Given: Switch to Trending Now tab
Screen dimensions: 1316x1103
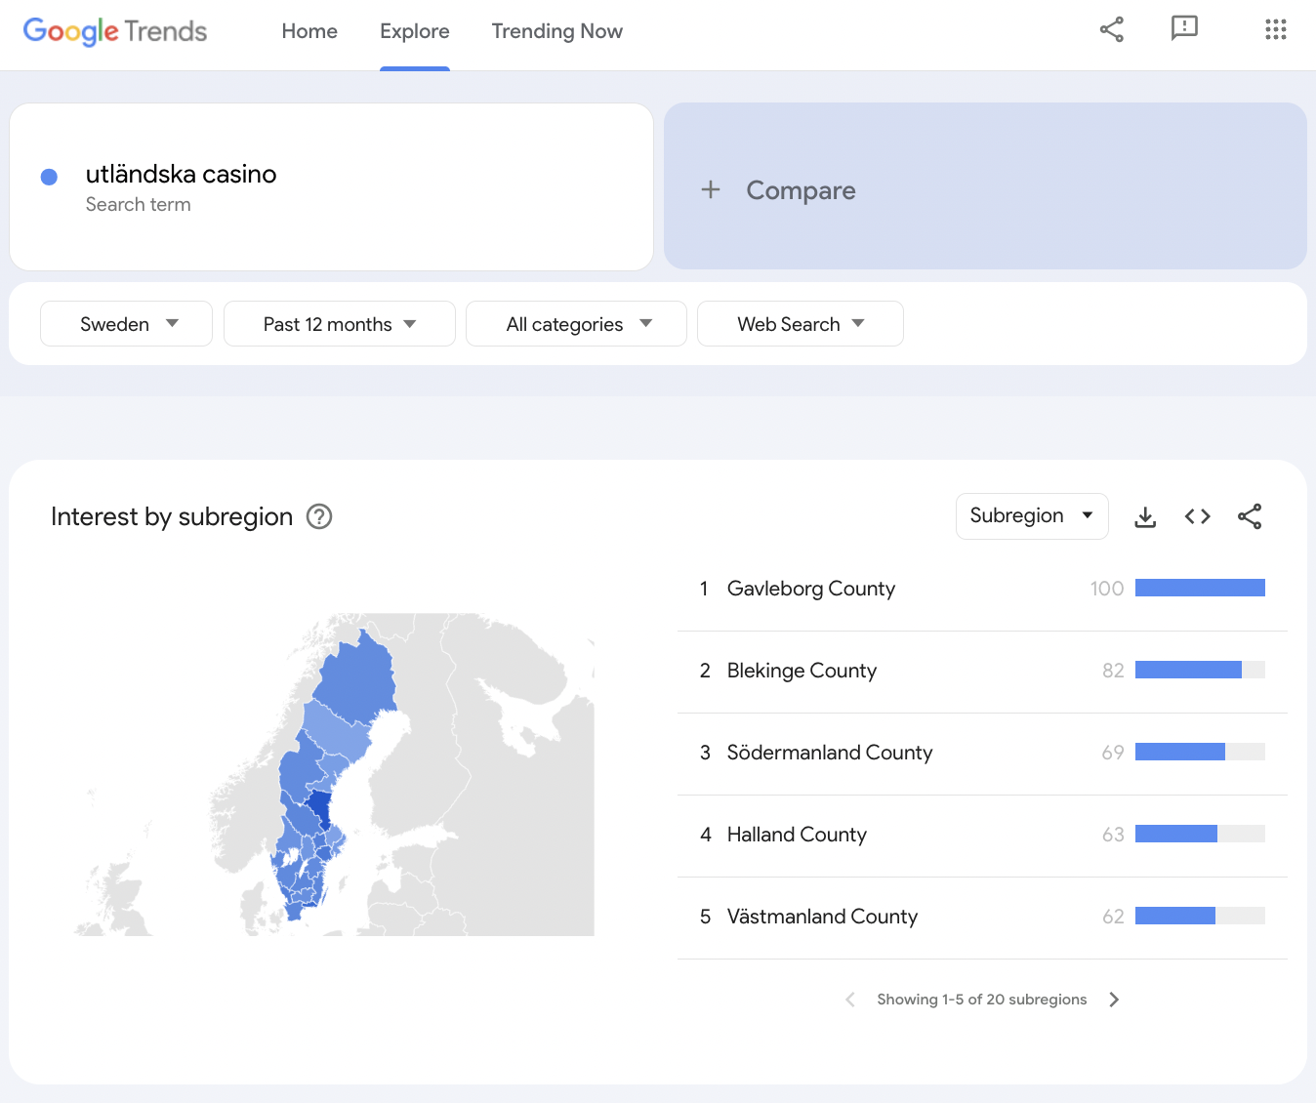Looking at the screenshot, I should pos(556,31).
